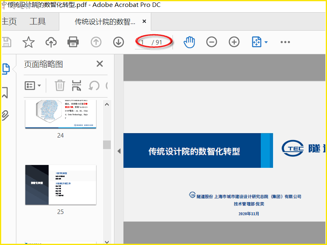Select page 24 thumbnail
The width and height of the screenshot is (327, 245).
click(60, 114)
